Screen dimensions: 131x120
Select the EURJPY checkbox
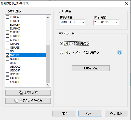pyautogui.click(x=7, y=32)
